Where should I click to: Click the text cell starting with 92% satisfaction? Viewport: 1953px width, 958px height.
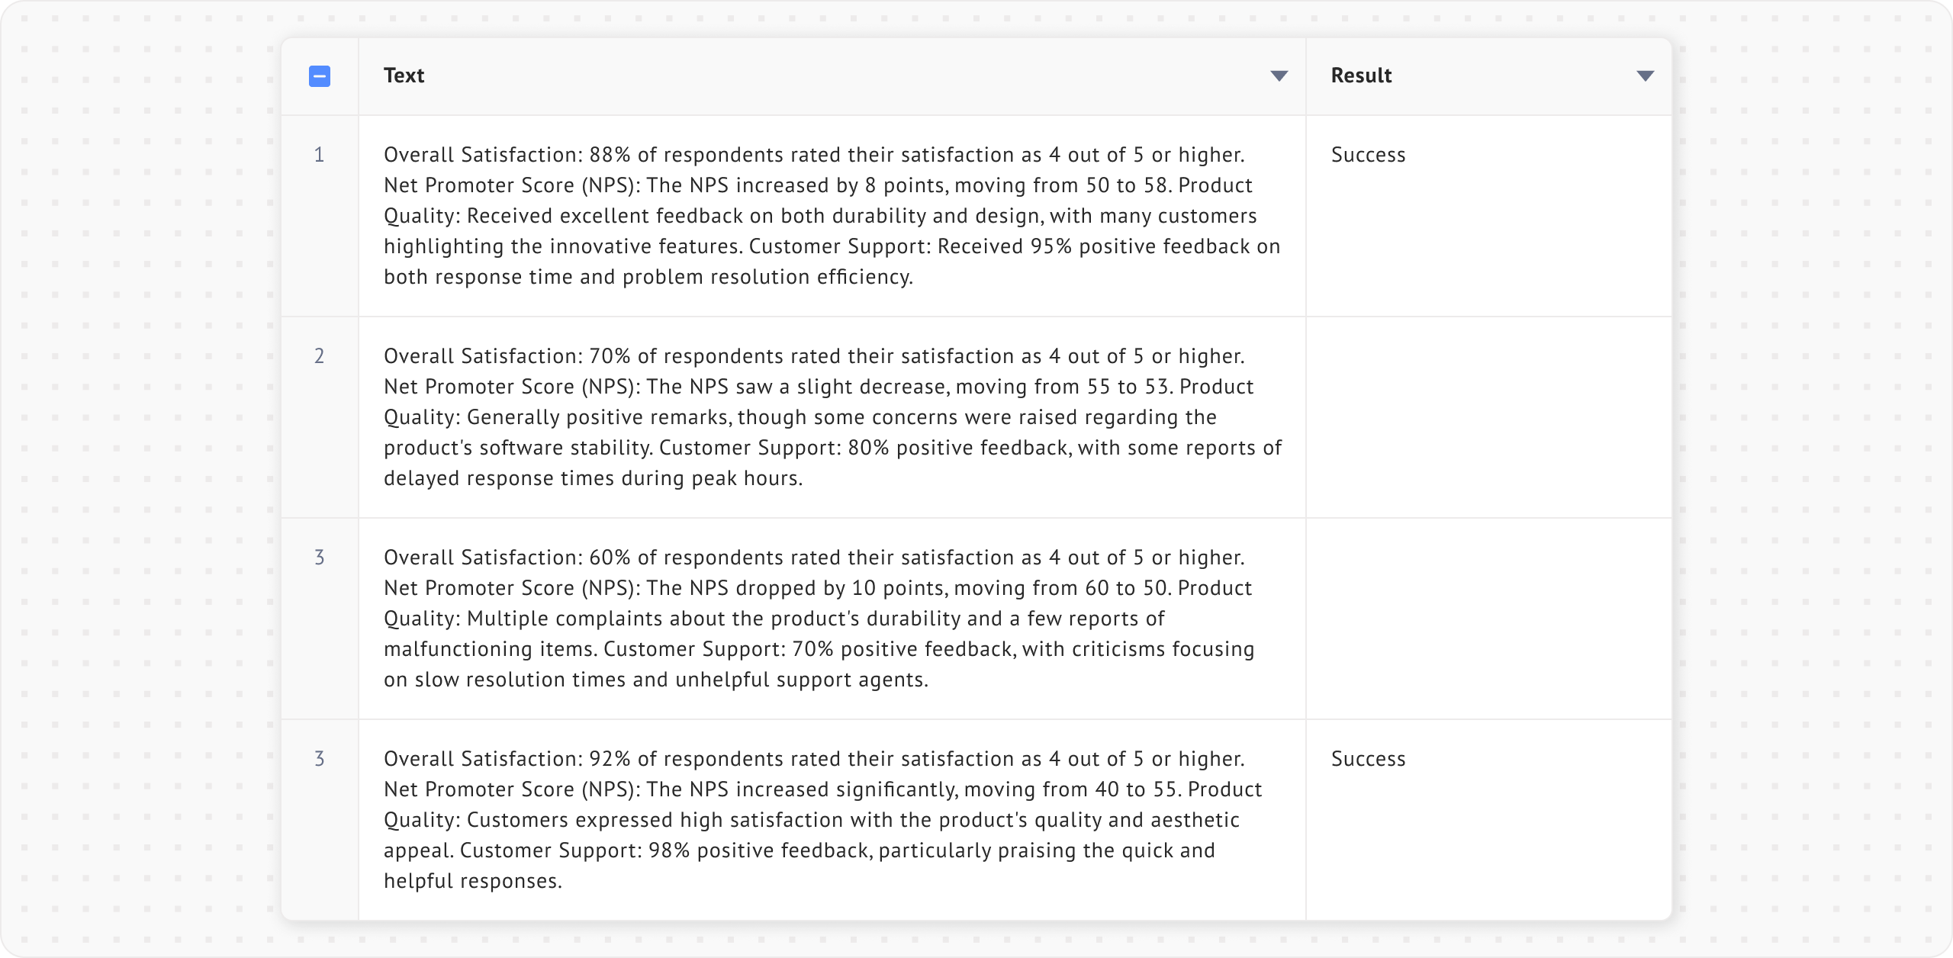pyautogui.click(x=832, y=820)
